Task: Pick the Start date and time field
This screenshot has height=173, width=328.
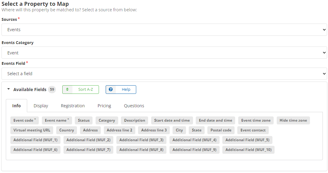Action: 172,120
